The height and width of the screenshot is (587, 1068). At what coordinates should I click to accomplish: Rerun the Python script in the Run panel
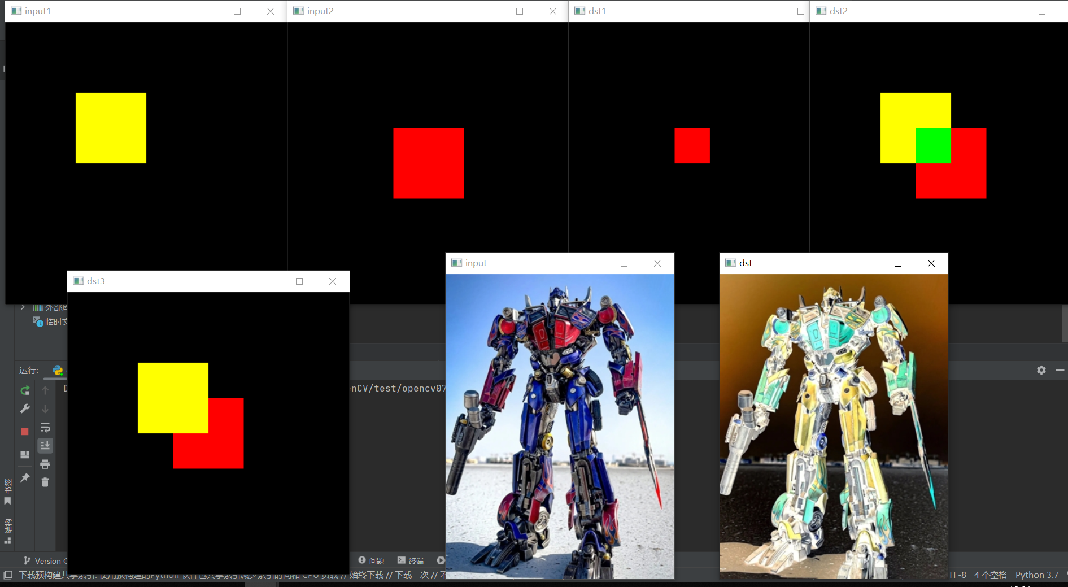pyautogui.click(x=25, y=389)
